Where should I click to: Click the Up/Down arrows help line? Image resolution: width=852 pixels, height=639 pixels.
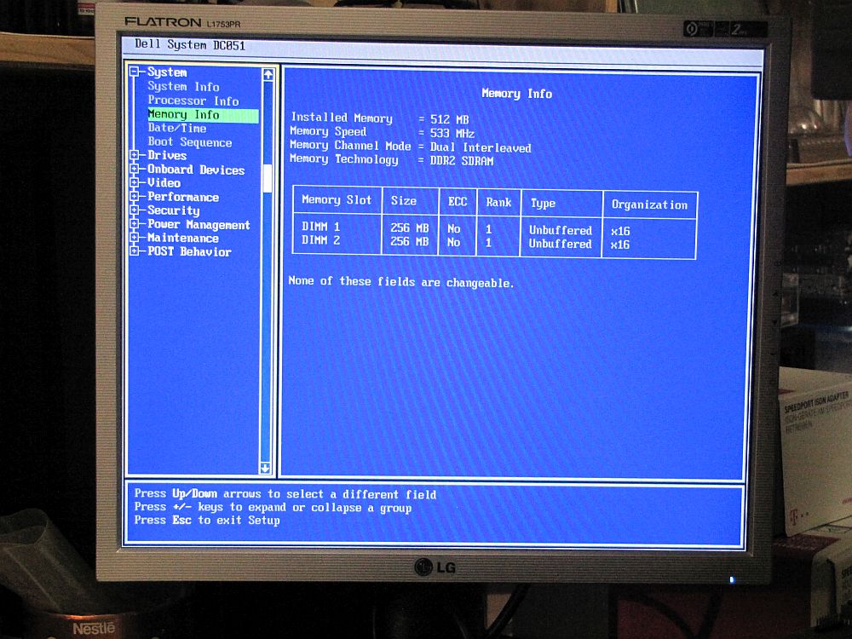(285, 494)
